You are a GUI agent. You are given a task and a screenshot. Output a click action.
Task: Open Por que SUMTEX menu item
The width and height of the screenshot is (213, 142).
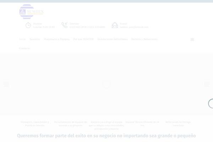tap(83, 39)
